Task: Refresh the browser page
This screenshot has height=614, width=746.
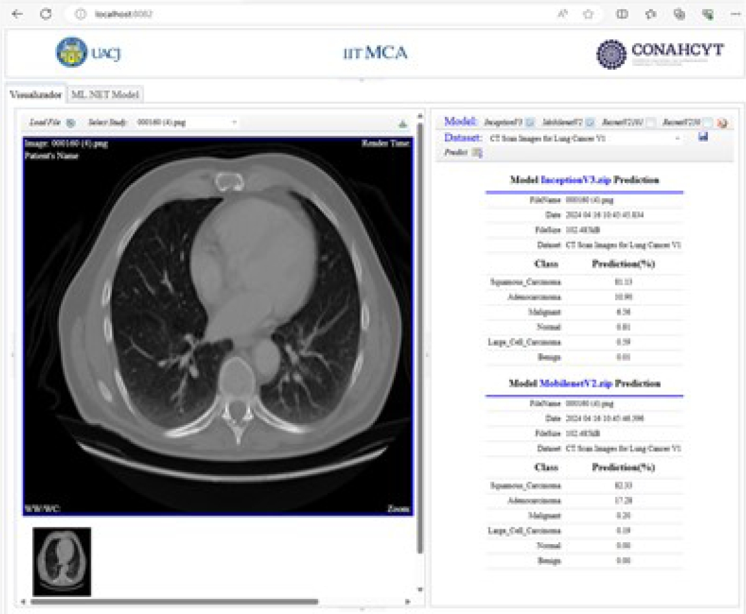Action: pos(46,14)
